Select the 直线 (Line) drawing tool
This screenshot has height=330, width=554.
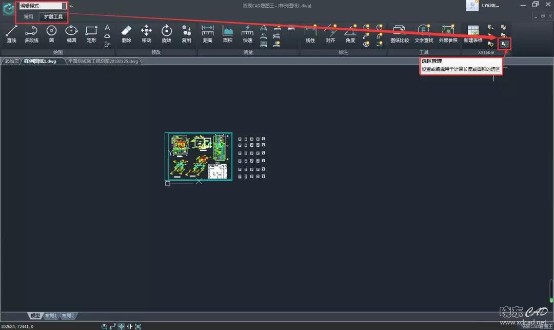(x=11, y=34)
